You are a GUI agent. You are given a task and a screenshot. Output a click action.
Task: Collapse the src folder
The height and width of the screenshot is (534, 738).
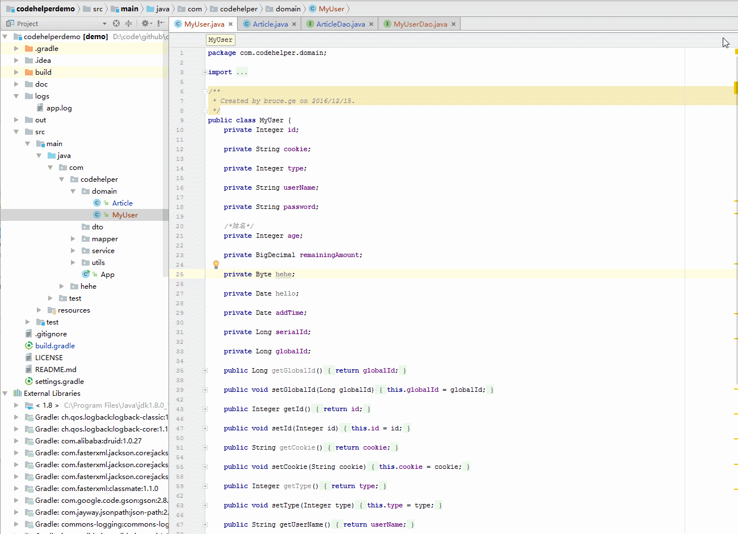point(16,131)
